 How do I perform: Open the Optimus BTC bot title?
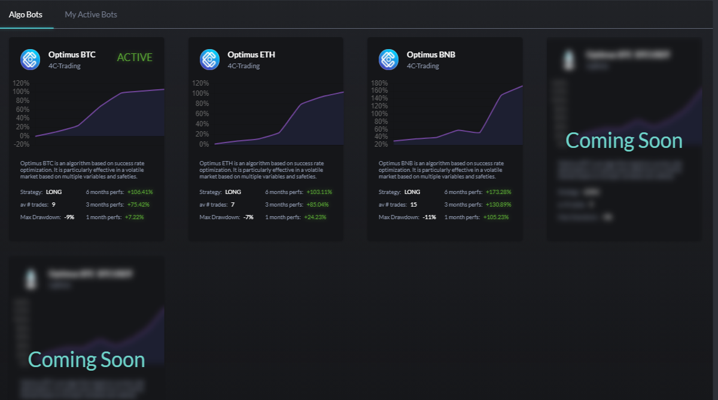click(x=72, y=54)
